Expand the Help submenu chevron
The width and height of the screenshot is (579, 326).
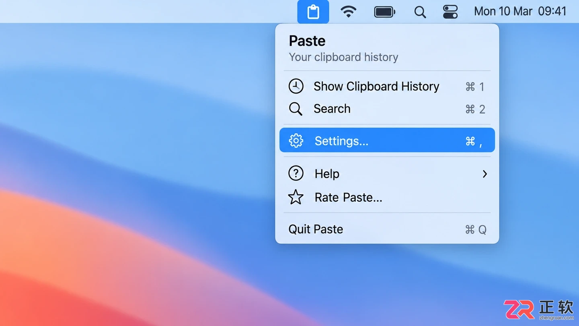click(485, 174)
